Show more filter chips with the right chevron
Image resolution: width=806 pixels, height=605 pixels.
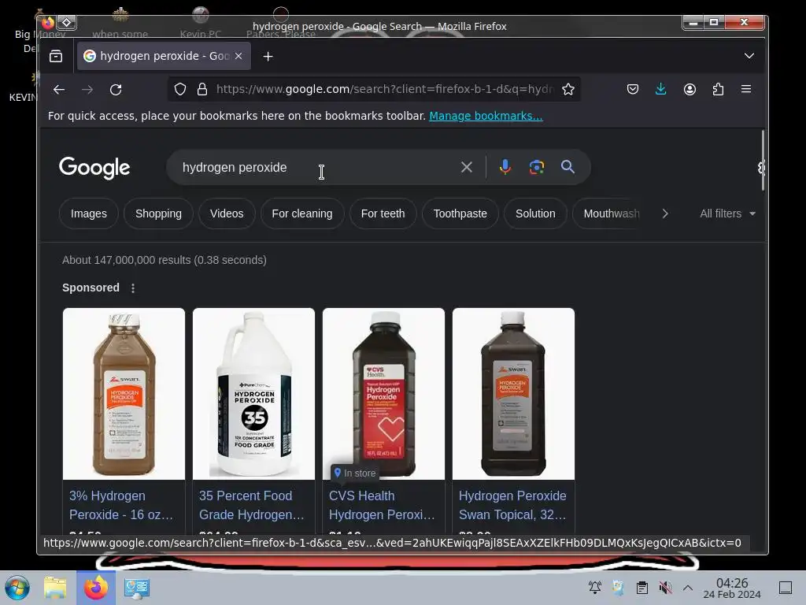(665, 213)
